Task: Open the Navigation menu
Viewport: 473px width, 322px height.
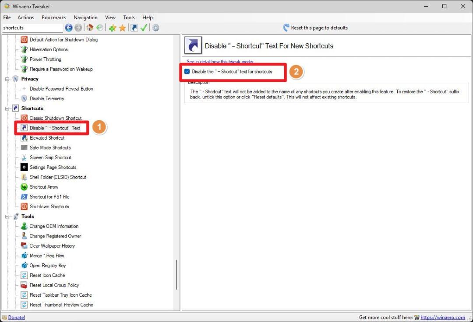Action: [x=85, y=17]
